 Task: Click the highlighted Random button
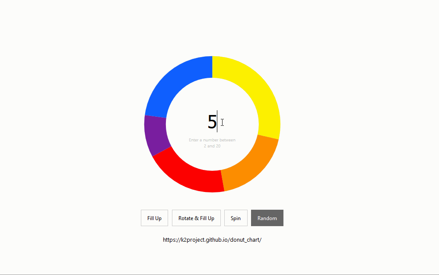coord(267,218)
